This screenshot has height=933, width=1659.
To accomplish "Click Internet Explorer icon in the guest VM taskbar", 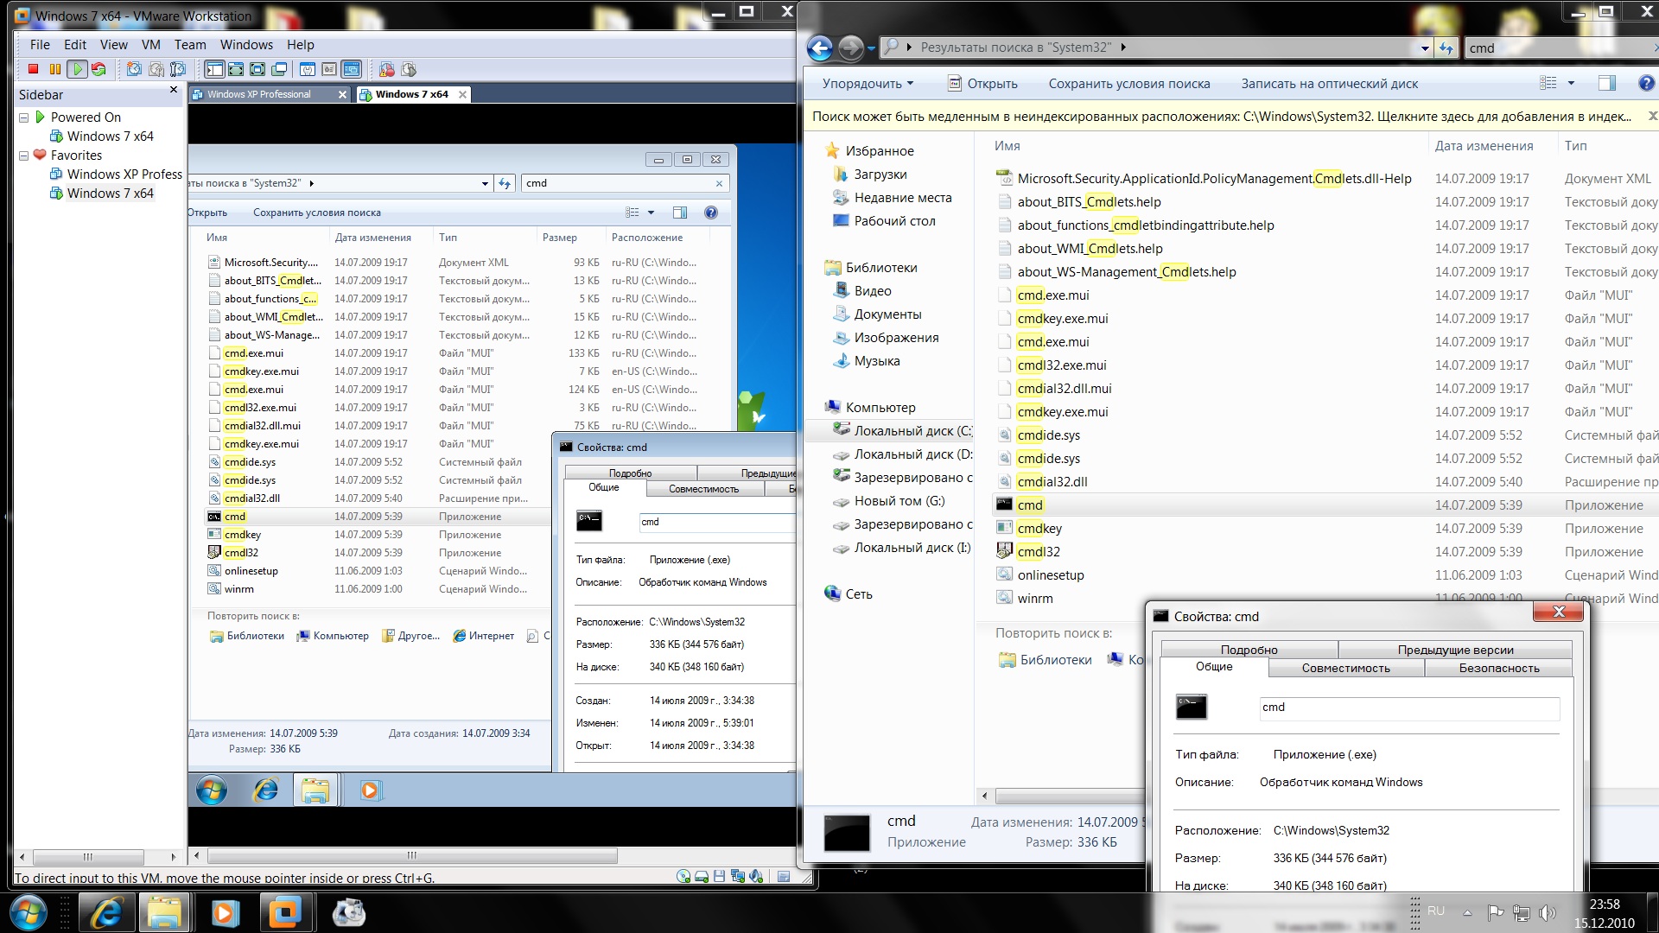I will pos(266,790).
